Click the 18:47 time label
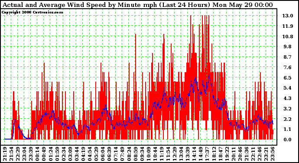This screenshot has height=163, width=299. tap(220, 154)
